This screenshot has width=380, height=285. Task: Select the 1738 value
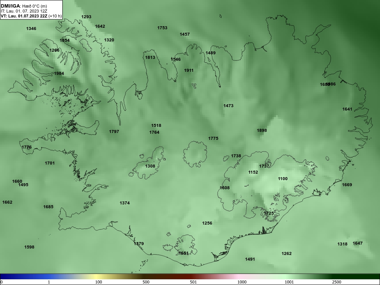click(x=236, y=156)
